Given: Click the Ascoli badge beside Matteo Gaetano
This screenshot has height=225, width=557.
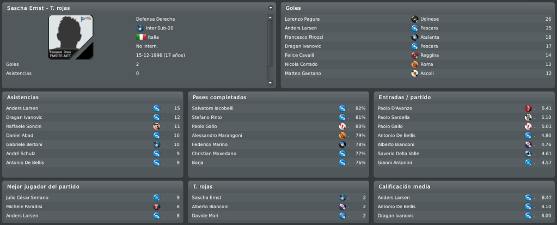Looking at the screenshot, I should (414, 73).
